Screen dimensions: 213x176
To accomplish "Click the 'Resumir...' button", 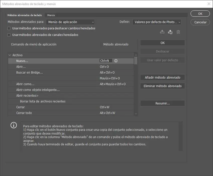I will tap(163, 103).
